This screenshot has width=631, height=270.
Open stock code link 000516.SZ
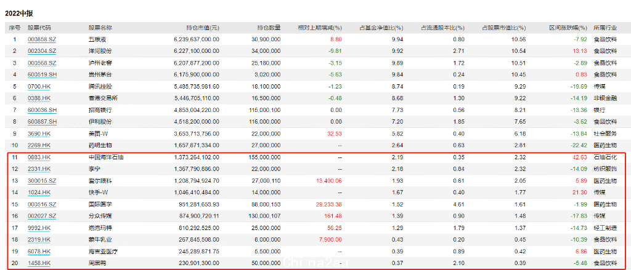click(42, 205)
